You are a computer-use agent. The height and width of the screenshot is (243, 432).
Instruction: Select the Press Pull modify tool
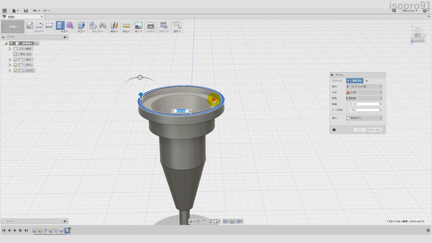tap(81, 25)
